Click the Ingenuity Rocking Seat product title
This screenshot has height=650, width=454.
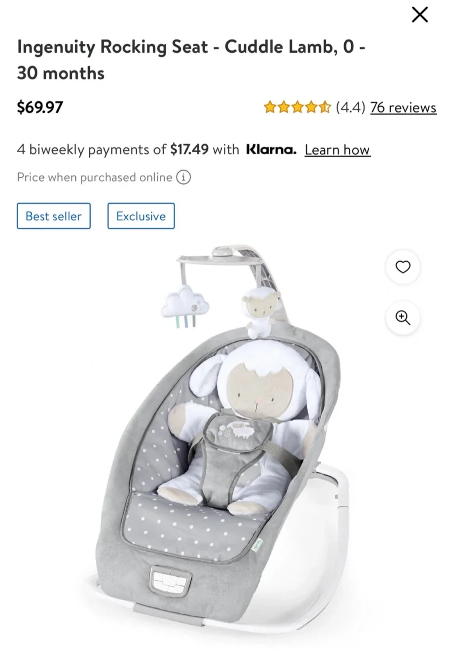[x=191, y=60]
